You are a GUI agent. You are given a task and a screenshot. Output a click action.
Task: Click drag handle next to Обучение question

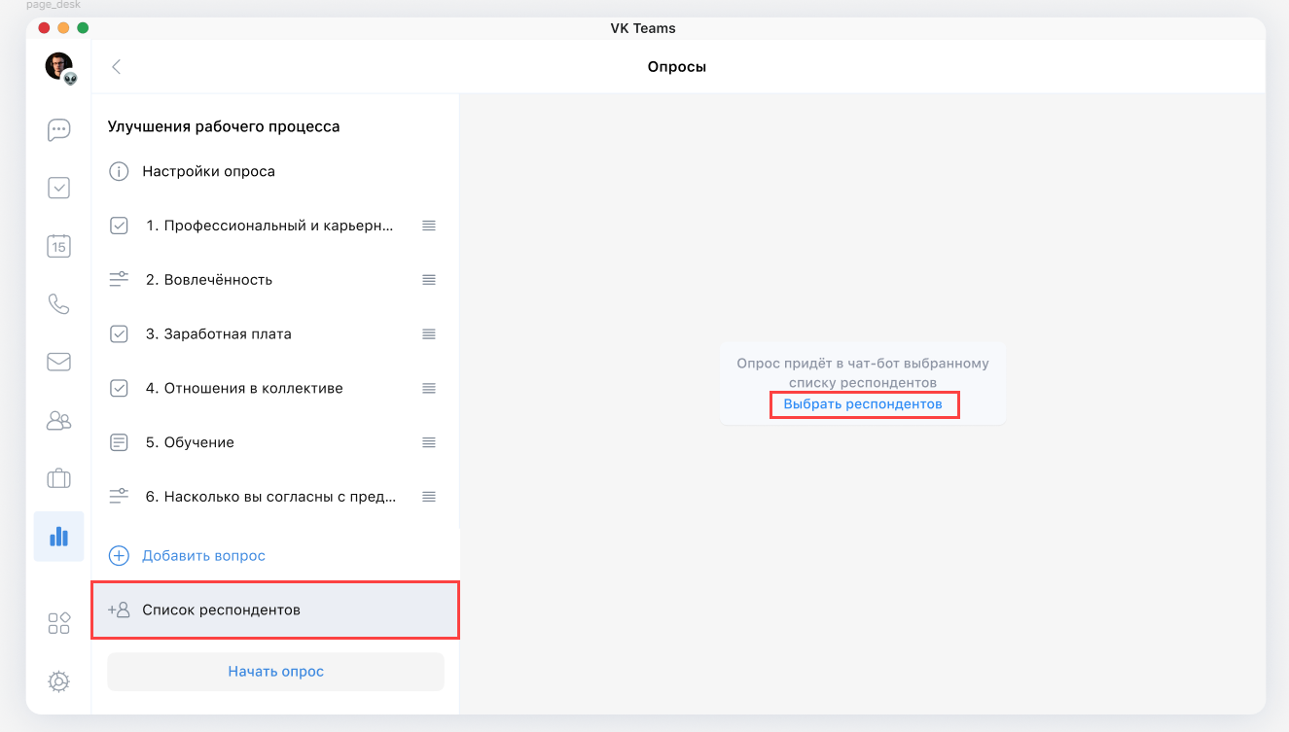(428, 442)
